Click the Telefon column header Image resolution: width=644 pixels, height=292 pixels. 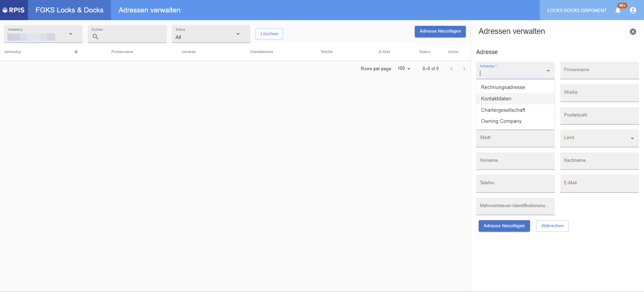[x=327, y=52]
